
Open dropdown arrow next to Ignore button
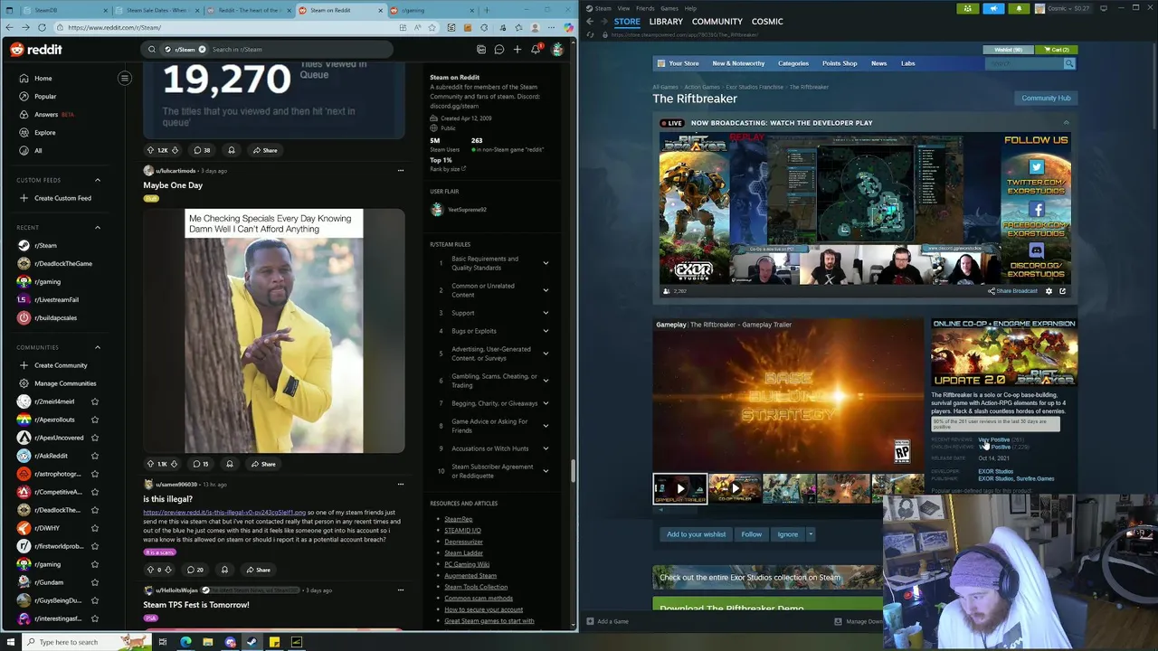pos(811,534)
